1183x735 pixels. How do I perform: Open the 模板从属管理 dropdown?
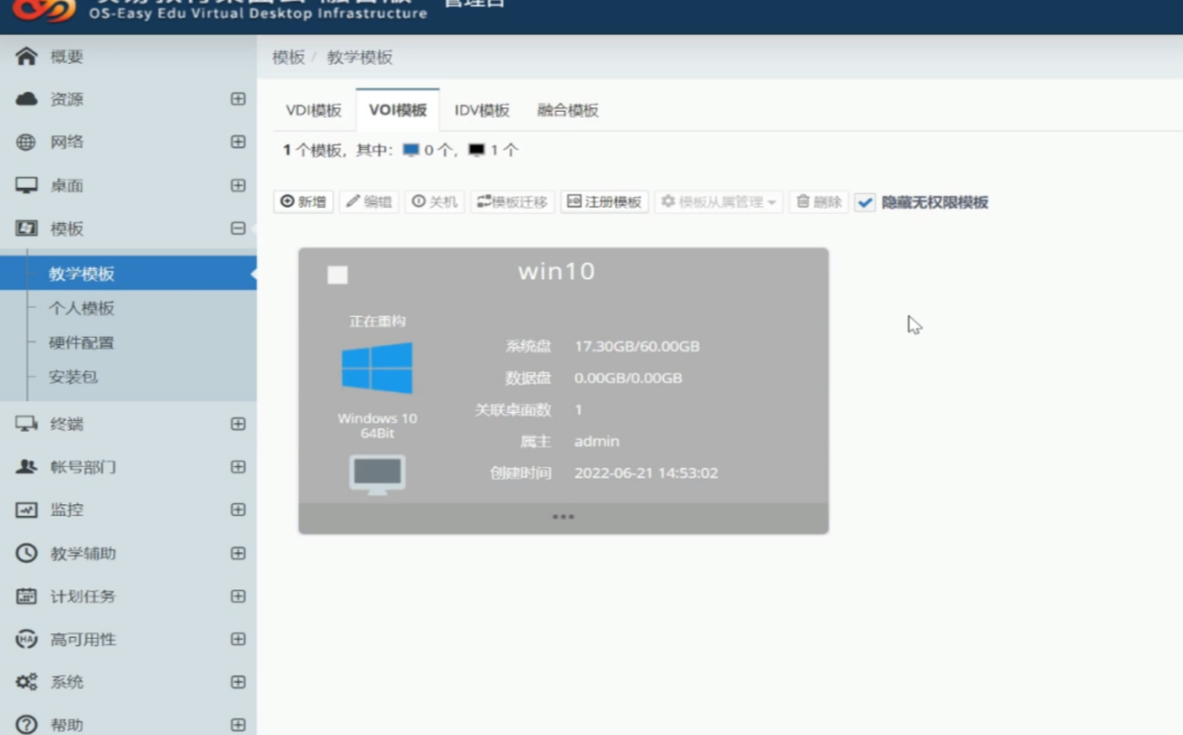click(718, 202)
